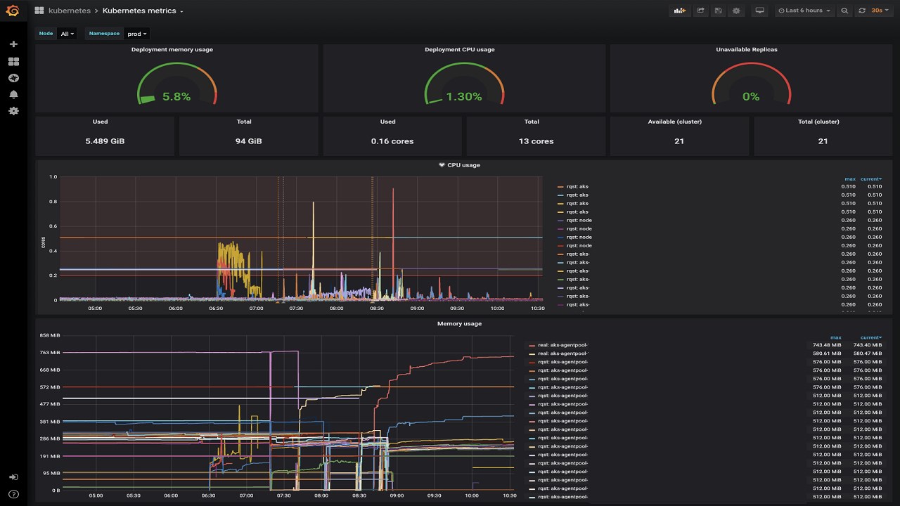Click color swatch of the 580.61 MiB series

(532, 353)
